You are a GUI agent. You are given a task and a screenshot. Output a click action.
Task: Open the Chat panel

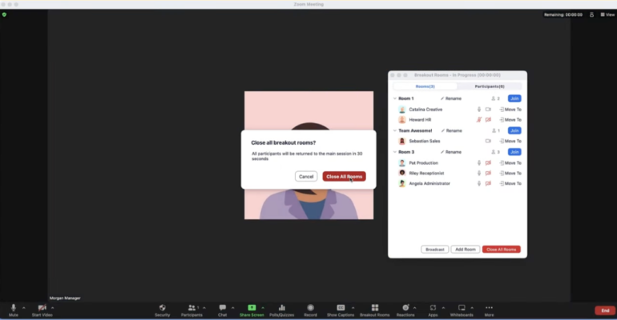tap(222, 307)
